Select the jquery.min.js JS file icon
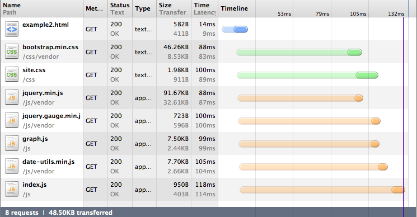The width and height of the screenshot is (417, 217). tap(12, 98)
